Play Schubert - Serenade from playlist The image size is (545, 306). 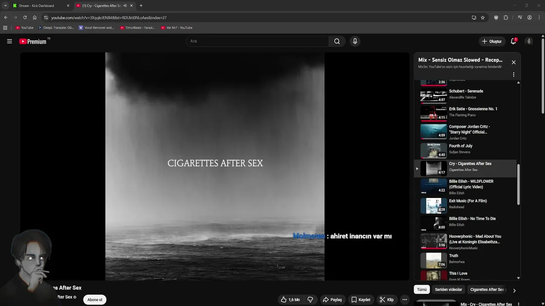pyautogui.click(x=465, y=95)
